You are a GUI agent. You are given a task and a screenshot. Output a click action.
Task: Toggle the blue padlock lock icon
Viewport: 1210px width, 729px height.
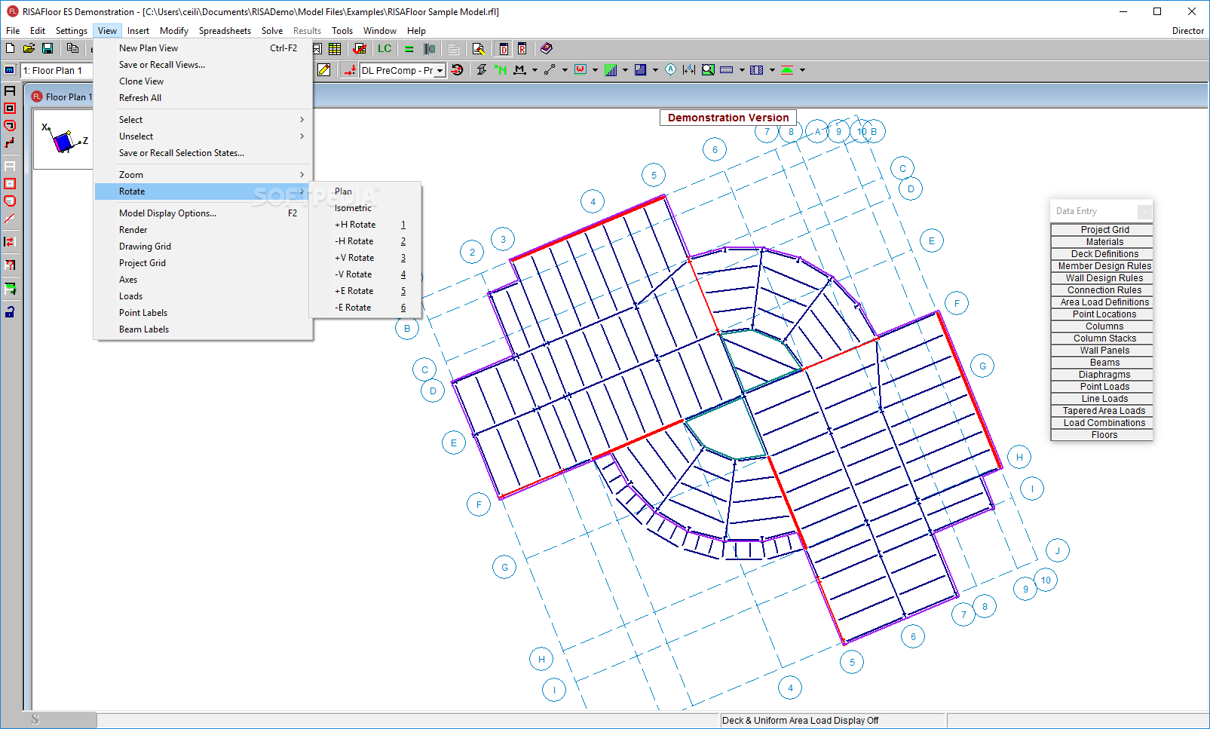(10, 311)
